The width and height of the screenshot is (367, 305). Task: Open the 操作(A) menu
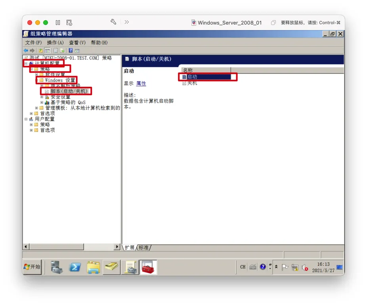(55, 42)
